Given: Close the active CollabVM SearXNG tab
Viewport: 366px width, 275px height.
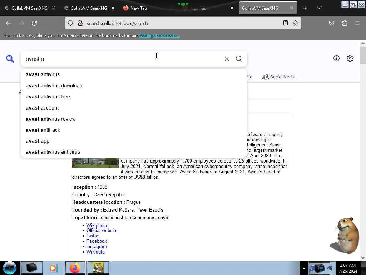Looking at the screenshot, I should coord(292,8).
